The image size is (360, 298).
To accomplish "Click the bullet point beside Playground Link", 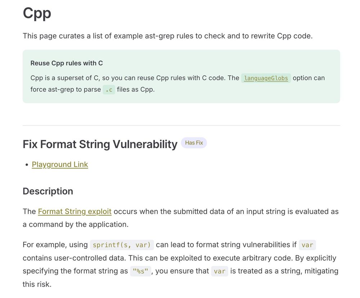I will click(x=27, y=165).
